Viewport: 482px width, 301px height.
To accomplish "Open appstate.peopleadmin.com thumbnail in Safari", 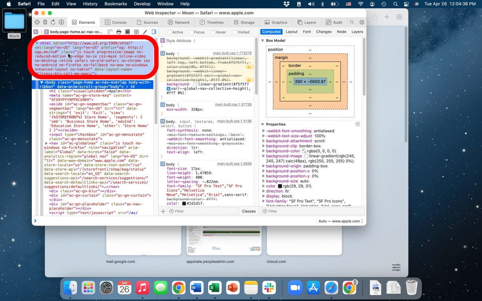I will click(x=224, y=240).
